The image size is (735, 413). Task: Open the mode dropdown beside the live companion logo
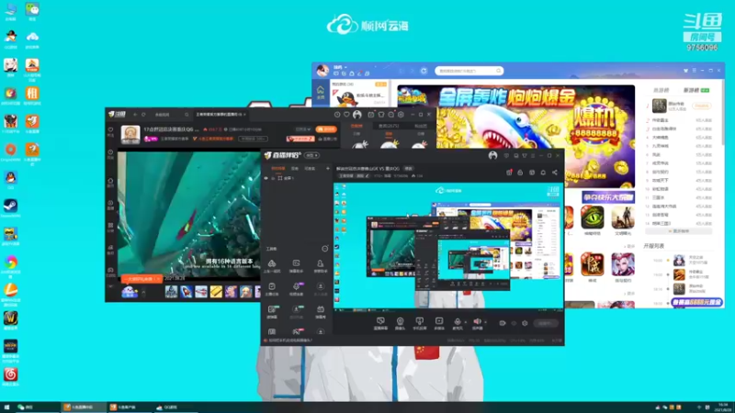coord(311,155)
